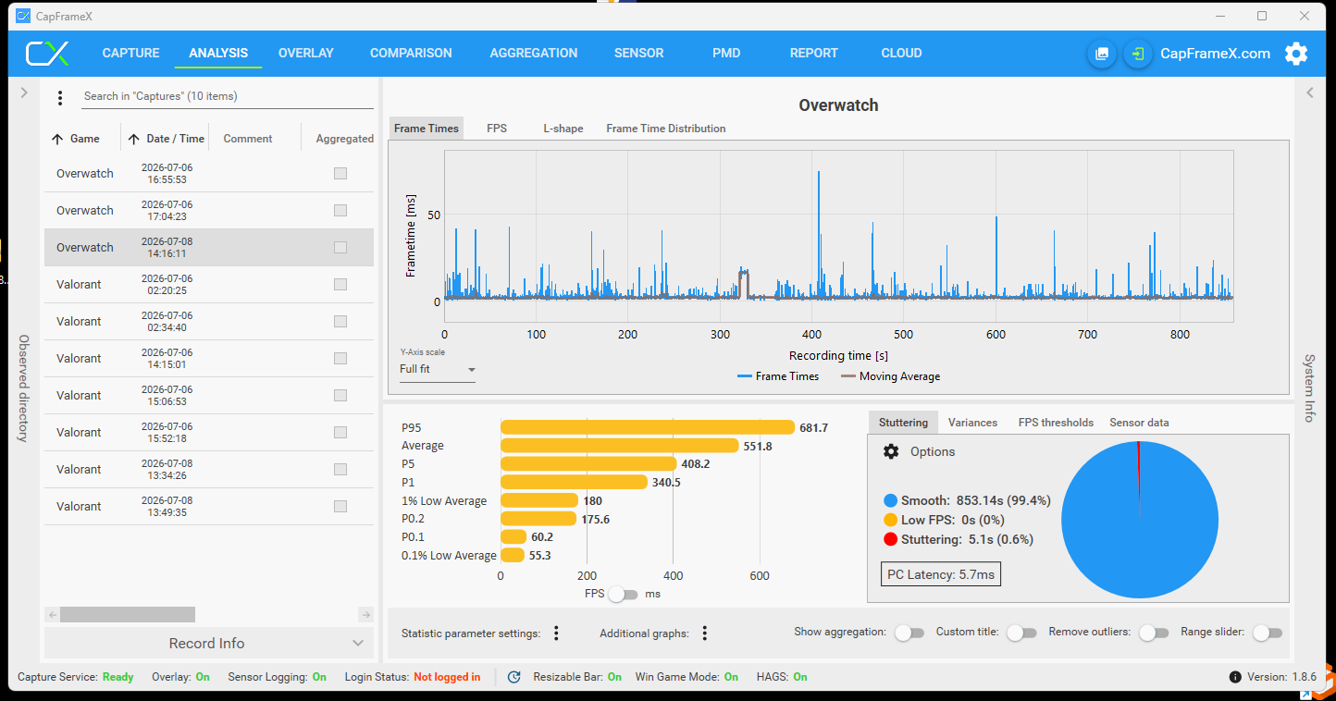Open the CapFrameX.com link
The width and height of the screenshot is (1336, 701).
click(1215, 54)
